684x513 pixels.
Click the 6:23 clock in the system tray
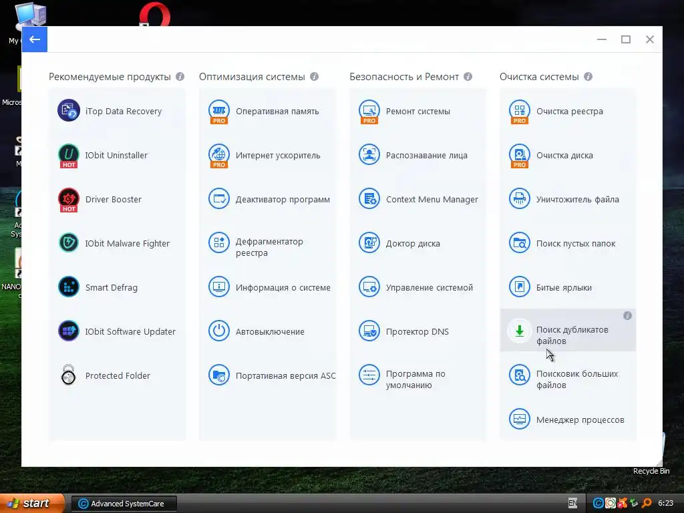pos(665,504)
